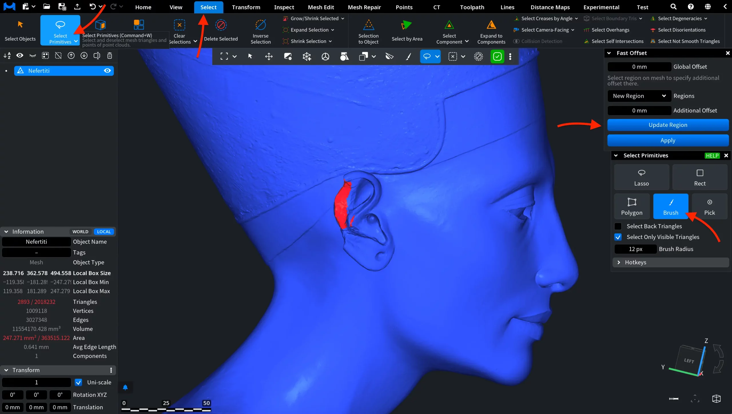Expand the Grow/Shrink Selected dropdown

click(343, 19)
